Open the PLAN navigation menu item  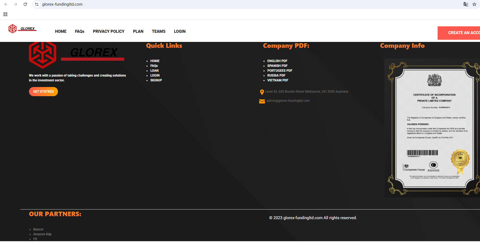pos(138,31)
